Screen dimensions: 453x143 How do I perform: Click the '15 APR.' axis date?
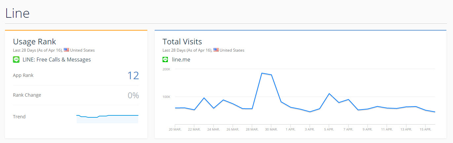click(425, 130)
